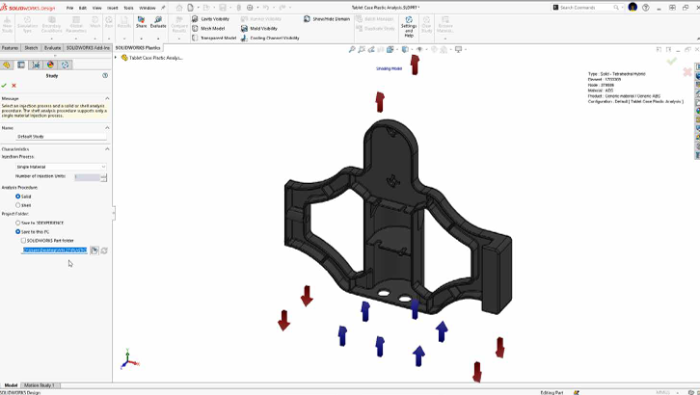
Task: Cancel with the red X in the graphics corner
Action: tap(687, 72)
